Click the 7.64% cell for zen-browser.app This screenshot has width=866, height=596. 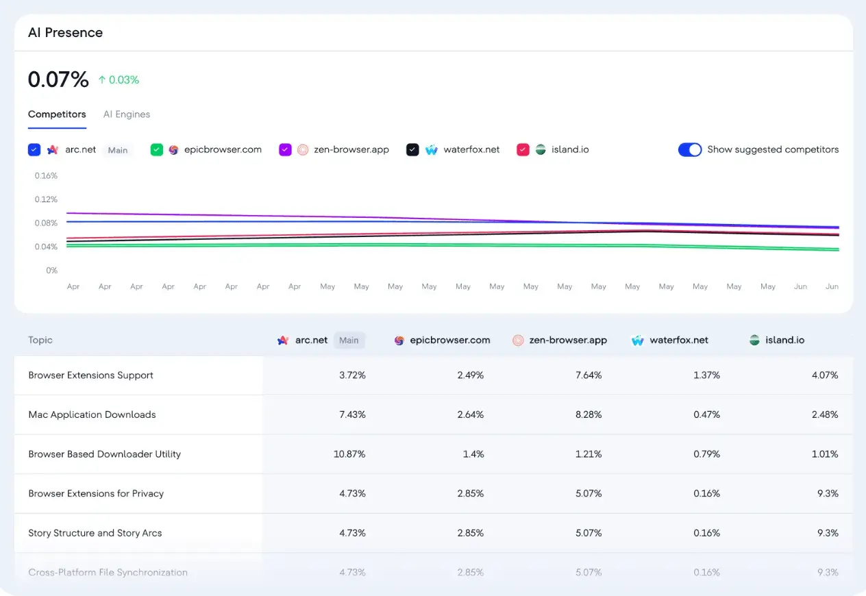pos(589,375)
